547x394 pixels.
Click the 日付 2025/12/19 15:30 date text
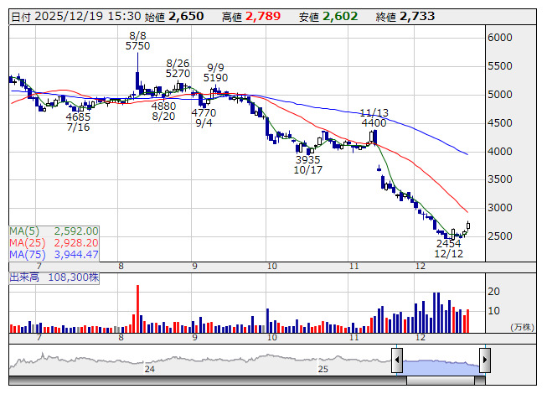pos(76,17)
